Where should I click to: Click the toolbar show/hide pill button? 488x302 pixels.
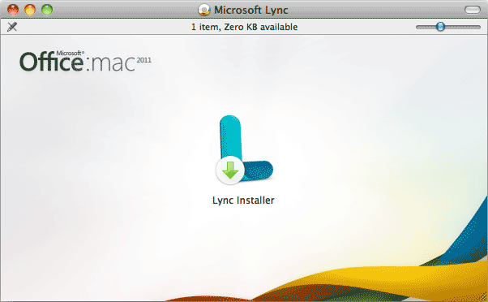click(473, 10)
